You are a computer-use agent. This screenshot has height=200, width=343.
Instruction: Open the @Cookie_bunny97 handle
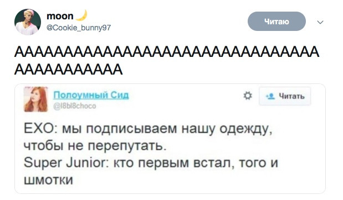click(x=79, y=28)
